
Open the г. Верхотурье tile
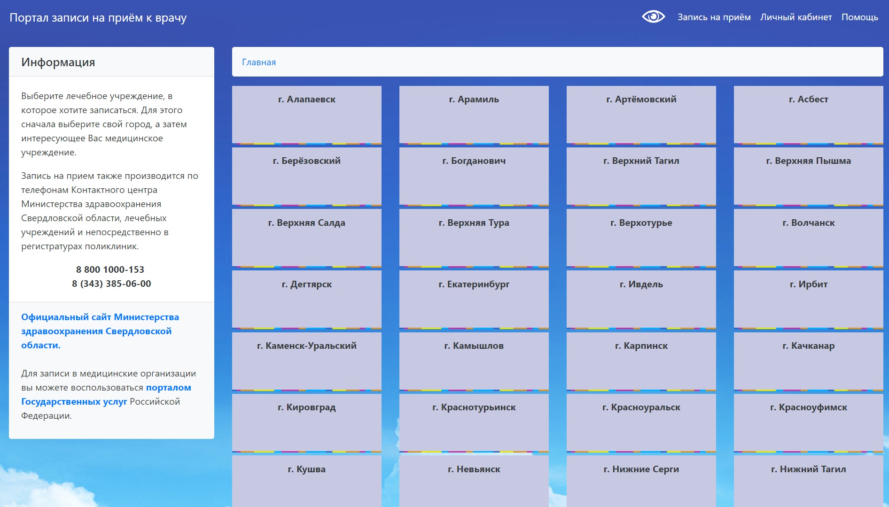(x=641, y=237)
